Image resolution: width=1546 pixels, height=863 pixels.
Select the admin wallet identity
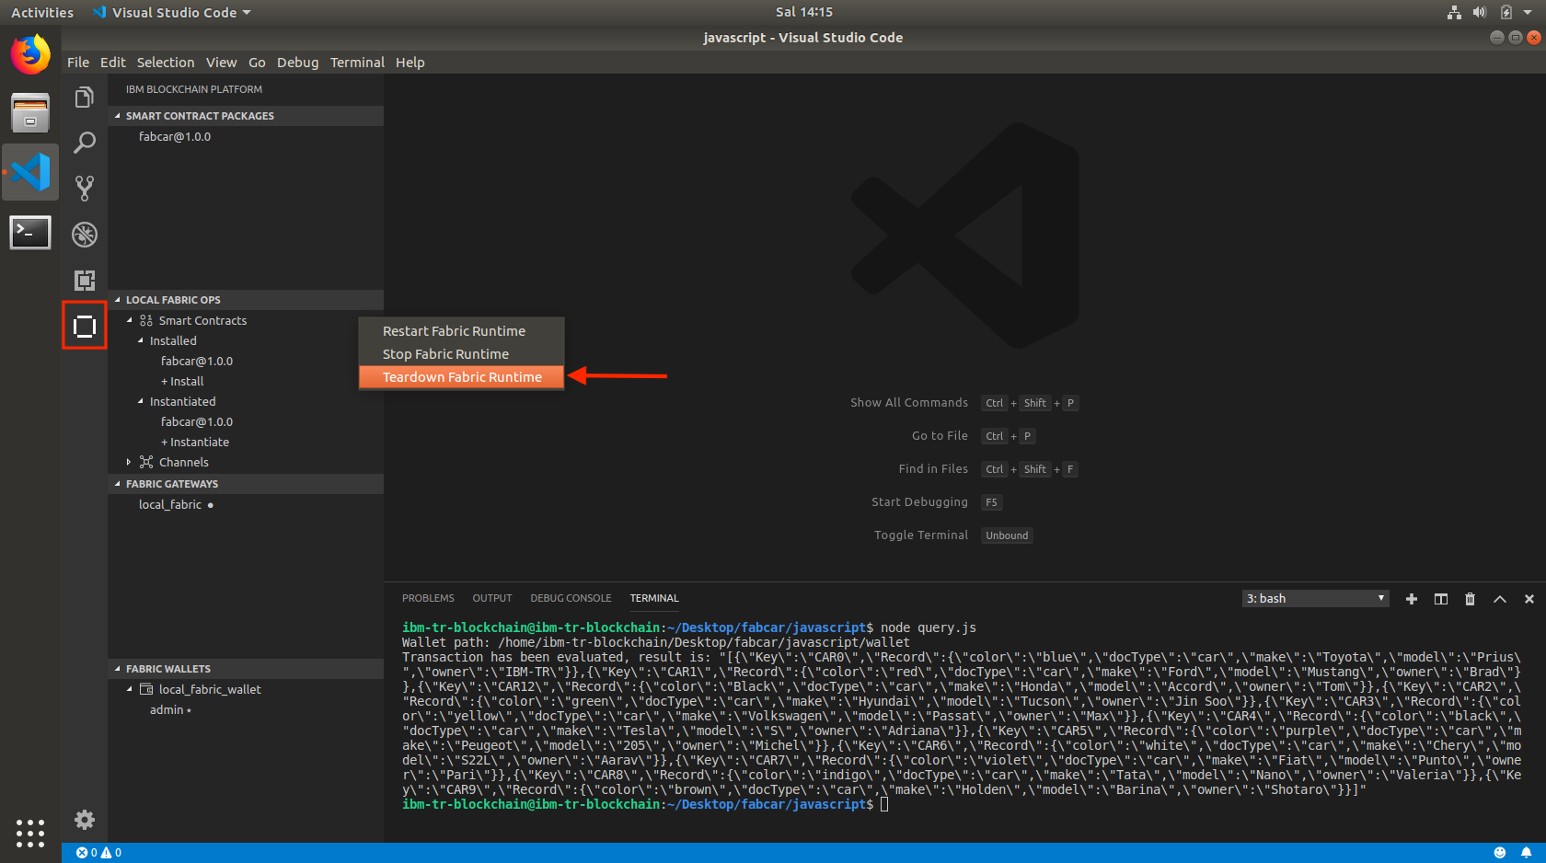coord(167,709)
